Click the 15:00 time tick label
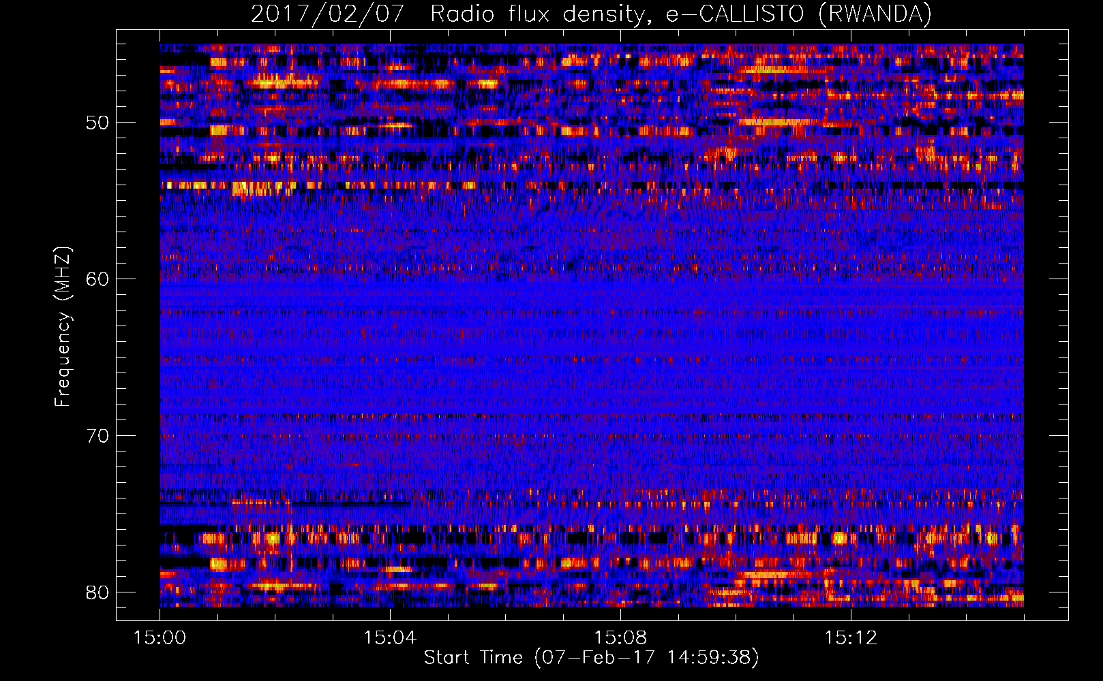The width and height of the screenshot is (1103, 681). click(160, 638)
